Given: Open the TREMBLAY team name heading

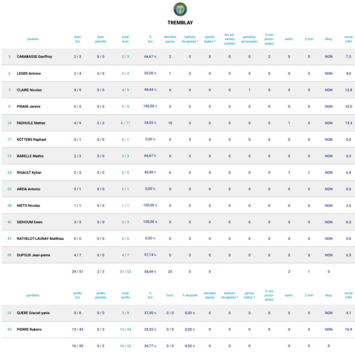Looking at the screenshot, I should point(180,23).
